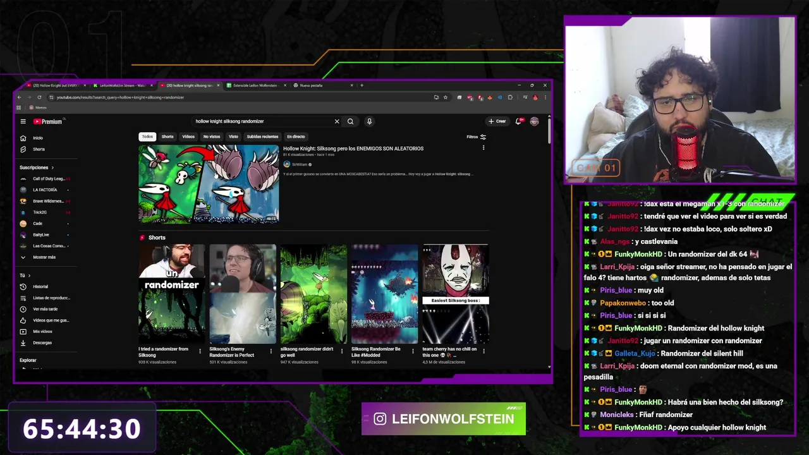The image size is (809, 455).
Task: Play the 'I tried a randomizer' short
Action: pos(171,293)
